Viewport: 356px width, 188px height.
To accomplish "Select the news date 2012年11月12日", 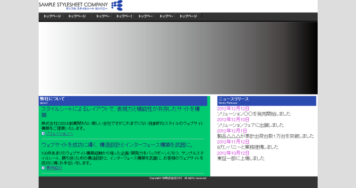I will (x=233, y=142).
